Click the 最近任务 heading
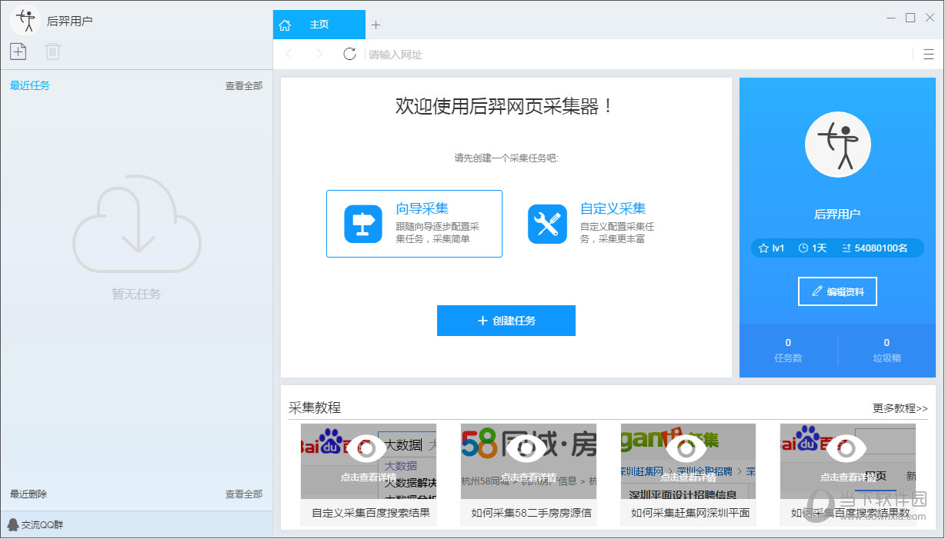945x539 pixels. 30,85
